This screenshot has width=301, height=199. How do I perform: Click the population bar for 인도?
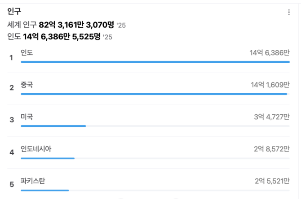pos(155,62)
